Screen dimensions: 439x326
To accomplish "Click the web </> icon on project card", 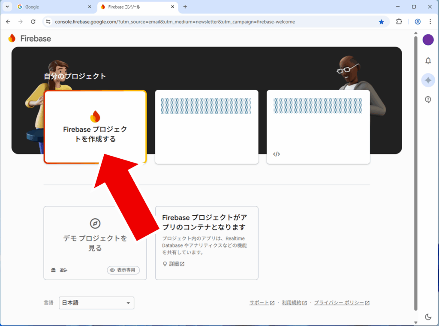I will pyautogui.click(x=277, y=154).
